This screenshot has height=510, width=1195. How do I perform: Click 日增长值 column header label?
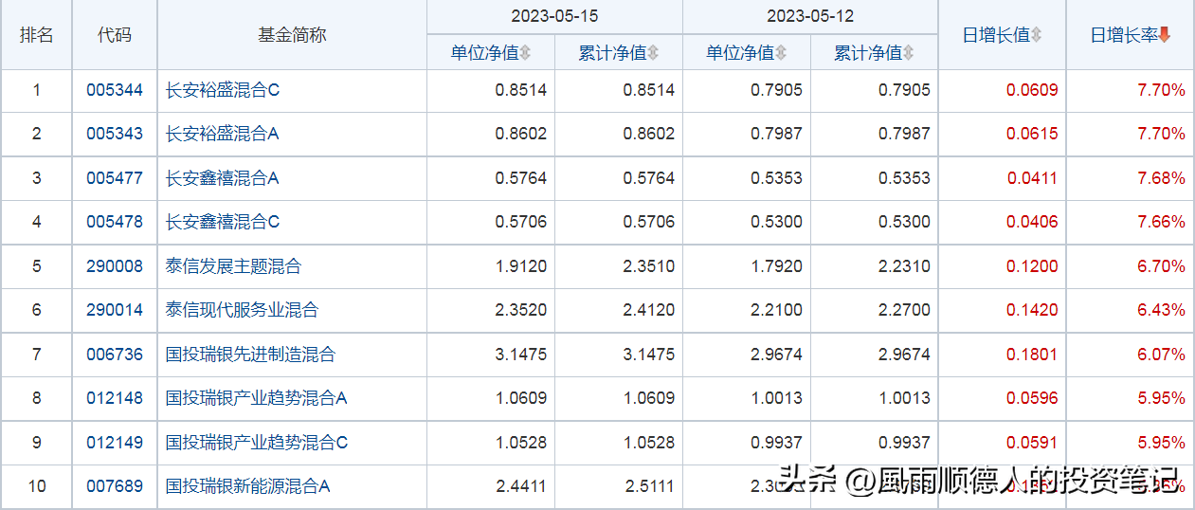(996, 35)
